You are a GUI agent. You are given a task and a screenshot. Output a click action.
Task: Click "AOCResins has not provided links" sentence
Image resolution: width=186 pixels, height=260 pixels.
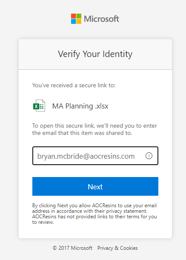[94, 219]
